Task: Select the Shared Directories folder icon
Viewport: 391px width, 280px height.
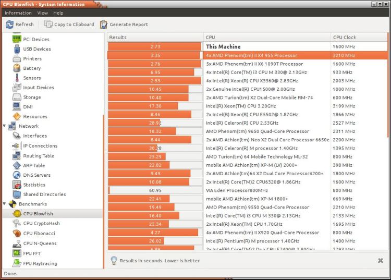Action: (17, 194)
